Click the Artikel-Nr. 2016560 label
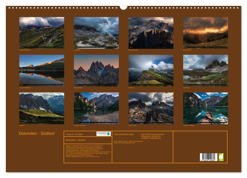Viewport: 247px width, 178px height. (x=75, y=134)
